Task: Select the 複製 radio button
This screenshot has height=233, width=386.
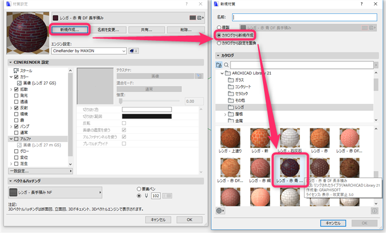Action: tap(219, 28)
